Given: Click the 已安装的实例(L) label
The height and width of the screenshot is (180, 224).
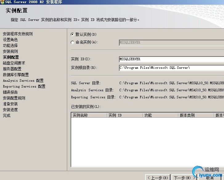Looking at the screenshot, I should click(86, 107).
